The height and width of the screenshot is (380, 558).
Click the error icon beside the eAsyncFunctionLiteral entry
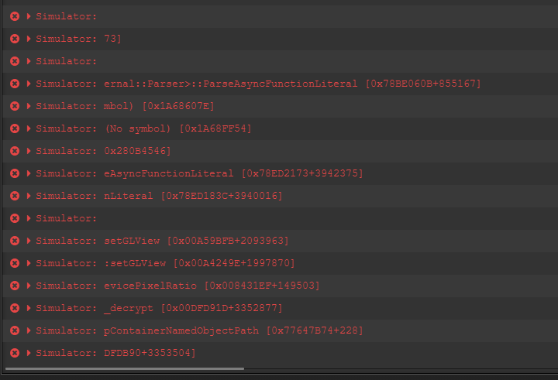(x=15, y=173)
